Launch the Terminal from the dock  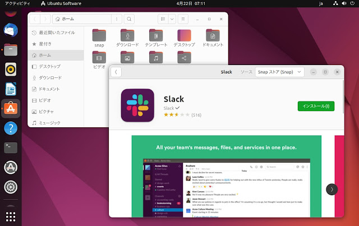click(11, 147)
